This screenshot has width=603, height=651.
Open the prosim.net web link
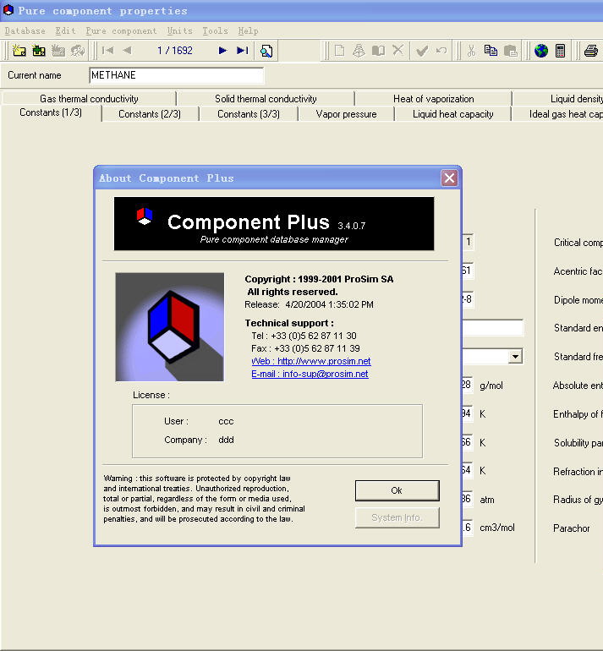pos(311,361)
